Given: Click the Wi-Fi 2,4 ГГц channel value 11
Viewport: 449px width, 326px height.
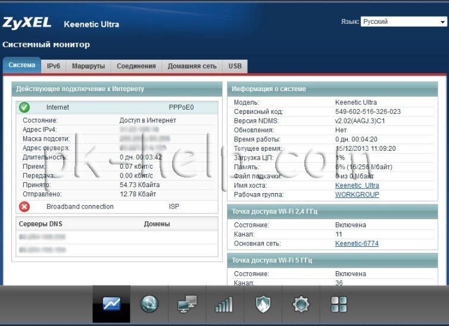Looking at the screenshot, I should click(x=338, y=234).
